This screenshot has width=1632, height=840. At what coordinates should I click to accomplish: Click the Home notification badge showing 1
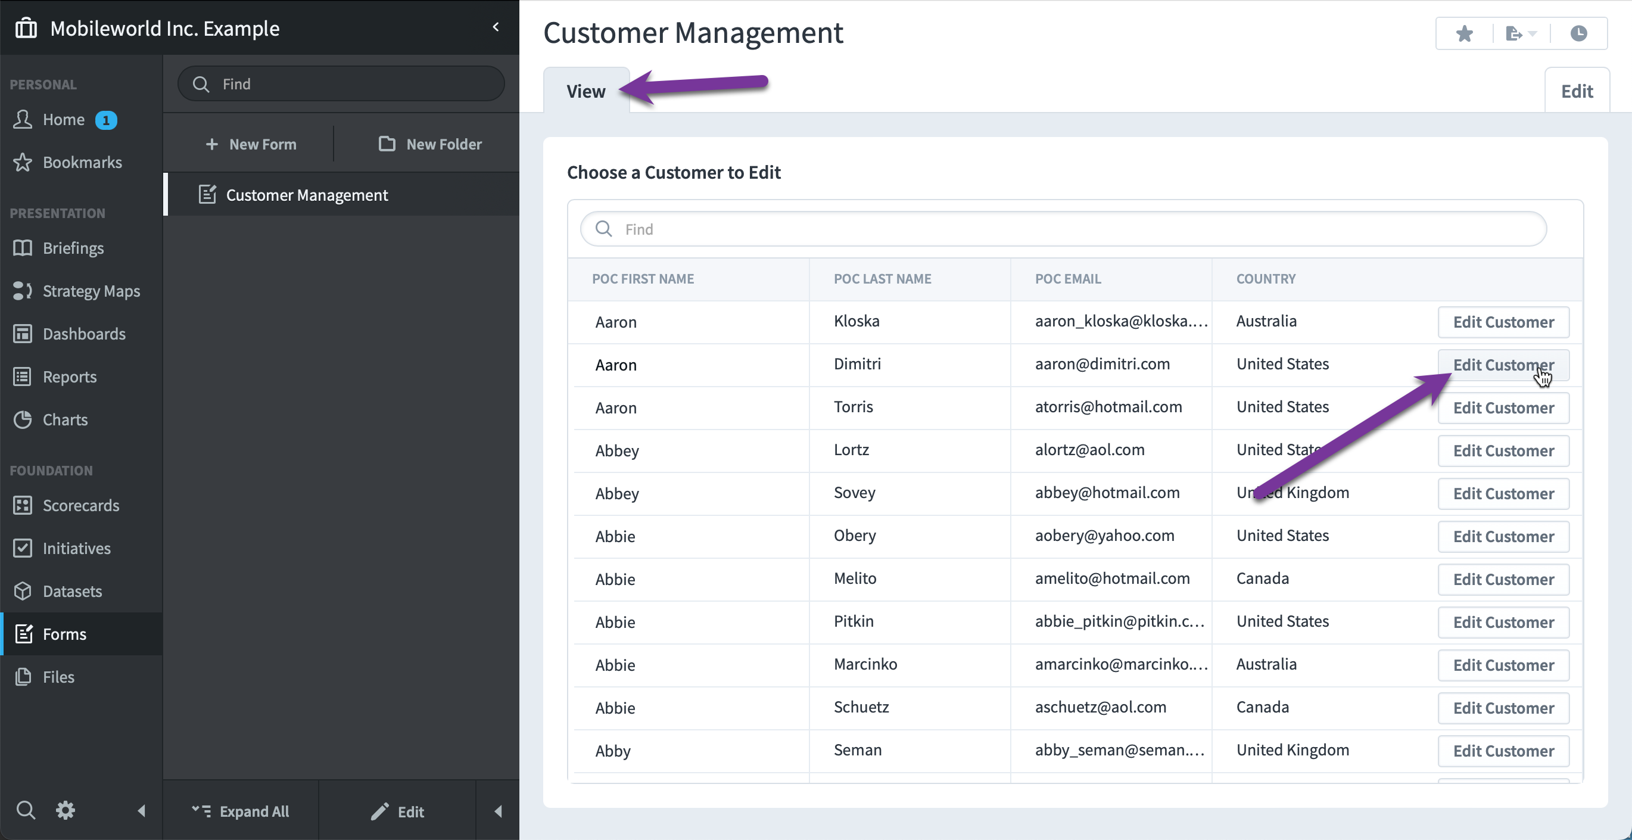pyautogui.click(x=106, y=120)
